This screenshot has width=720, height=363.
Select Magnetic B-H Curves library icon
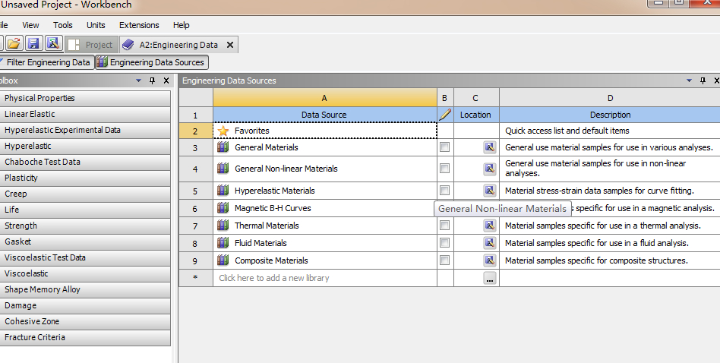pyautogui.click(x=223, y=208)
